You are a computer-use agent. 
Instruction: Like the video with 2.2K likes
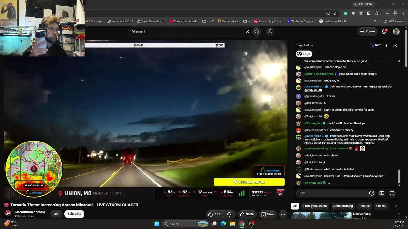[214, 214]
